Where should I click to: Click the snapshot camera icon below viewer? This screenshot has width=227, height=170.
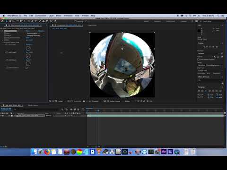[84, 101]
